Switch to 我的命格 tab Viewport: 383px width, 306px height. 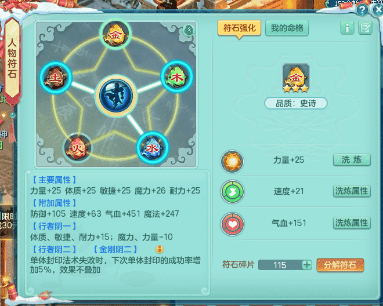(287, 28)
